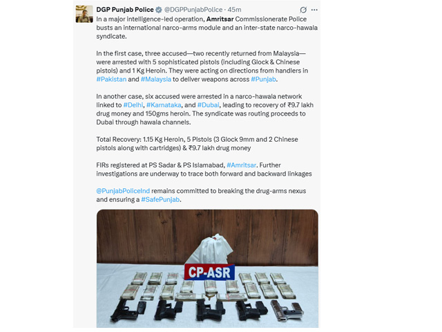This screenshot has width=442, height=332.
Task: Follow the #Pakistan hashtag
Action: coord(111,80)
